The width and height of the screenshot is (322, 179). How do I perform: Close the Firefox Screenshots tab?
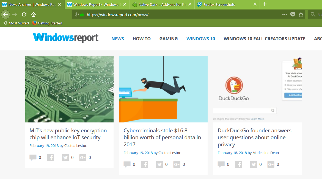tap(255, 4)
